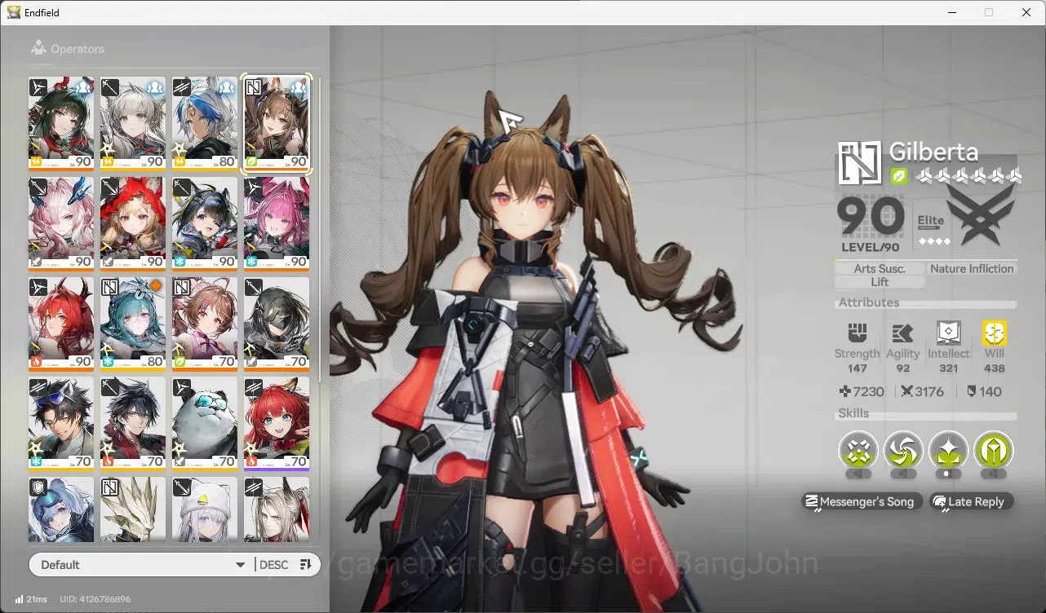The height and width of the screenshot is (613, 1046).
Task: Select the pink-haired operator with blue horns
Action: (x=61, y=224)
